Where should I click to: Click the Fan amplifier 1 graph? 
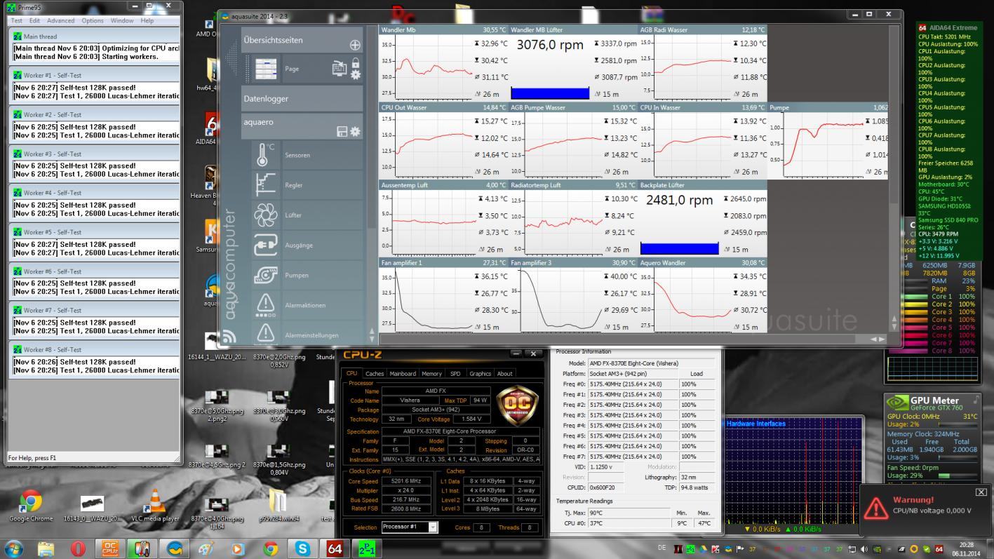click(435, 299)
